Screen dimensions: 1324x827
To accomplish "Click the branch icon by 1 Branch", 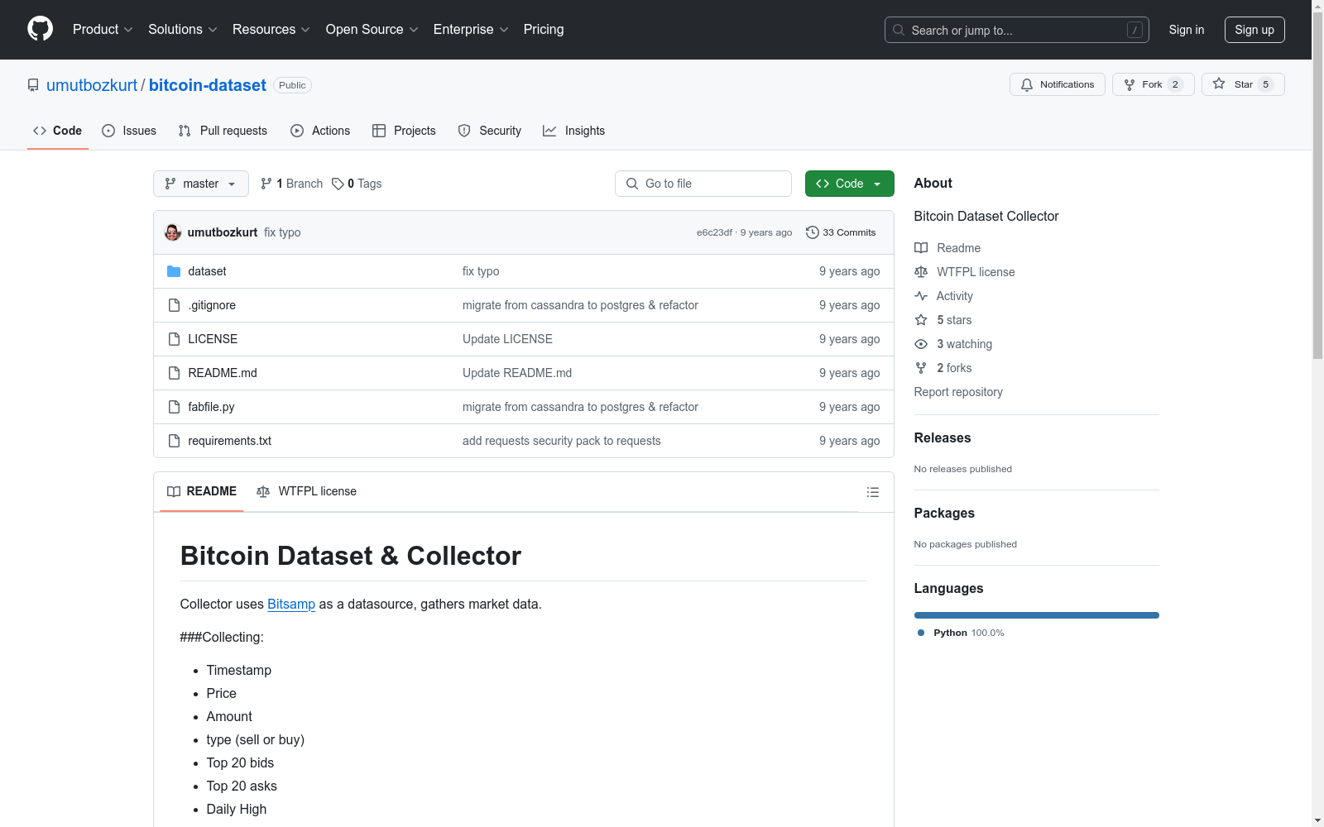I will point(266,184).
